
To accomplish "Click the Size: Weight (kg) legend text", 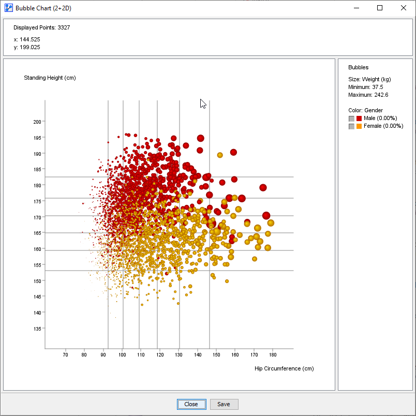I will pyautogui.click(x=369, y=79).
